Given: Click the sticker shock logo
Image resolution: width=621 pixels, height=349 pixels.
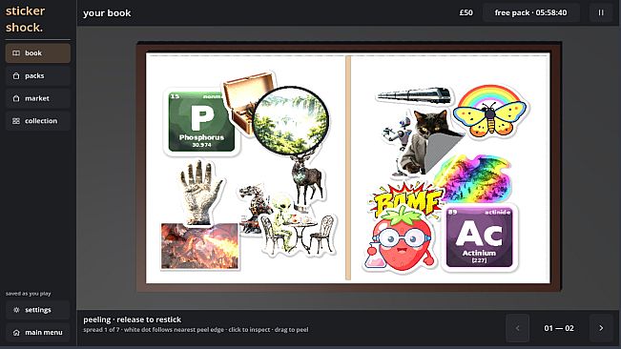Looking at the screenshot, I should [25, 19].
